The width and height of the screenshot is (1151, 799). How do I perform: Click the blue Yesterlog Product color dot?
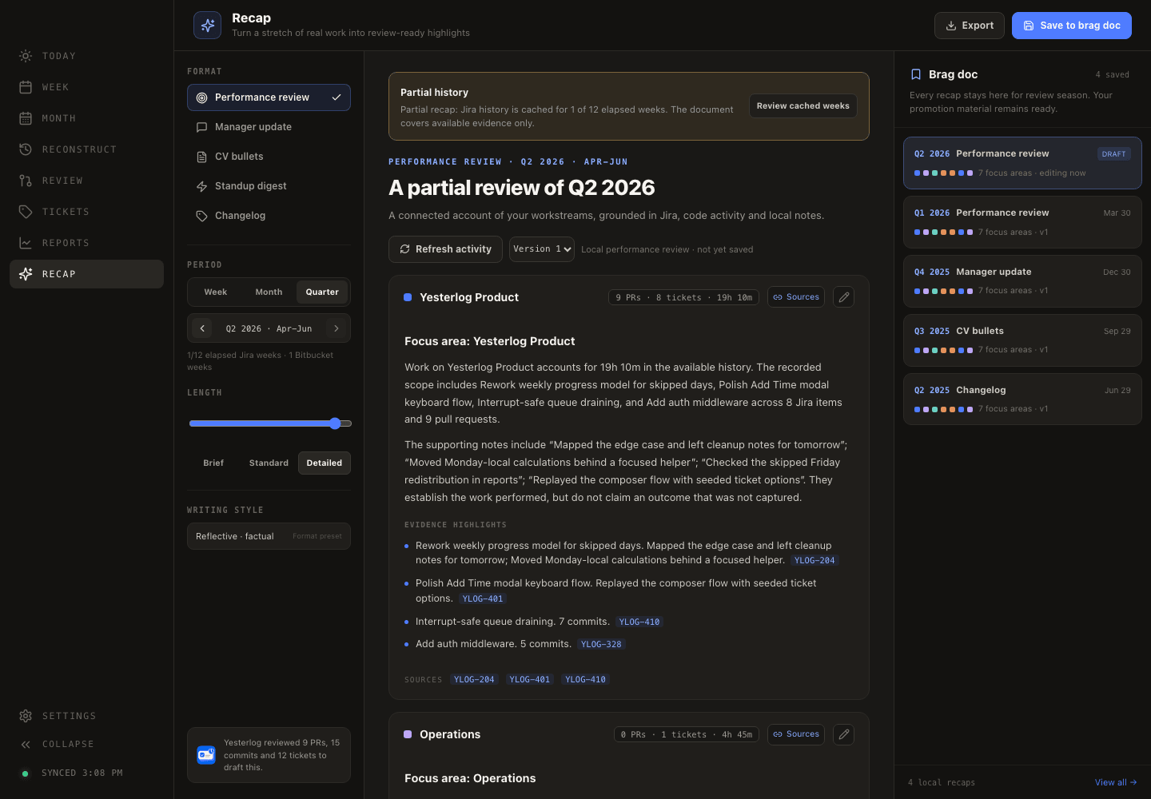tap(408, 297)
